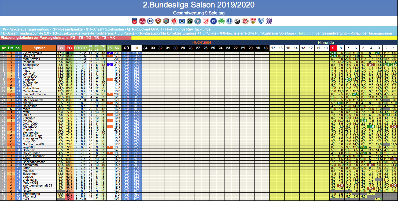Viewport: 398px width, 201px height.
Task: Select player name 'Nordborusse68'
Action: click(x=33, y=144)
